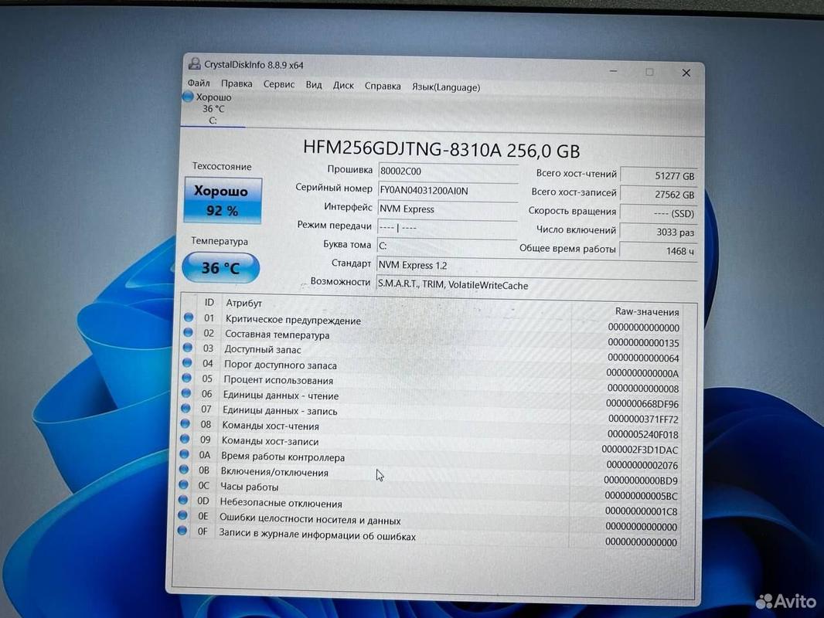Click the status dot for attribute 0C
This screenshot has height=618, width=824.
[x=183, y=484]
